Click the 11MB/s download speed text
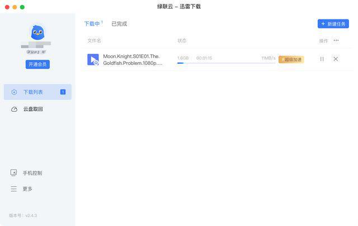This screenshot has width=358, height=226. click(x=268, y=58)
